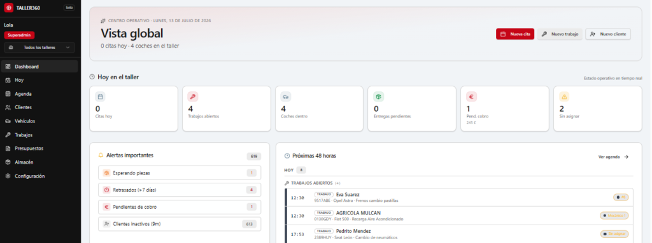This screenshot has height=243, width=652.
Task: Open the Esperando piezas alert row
Action: pos(180,173)
